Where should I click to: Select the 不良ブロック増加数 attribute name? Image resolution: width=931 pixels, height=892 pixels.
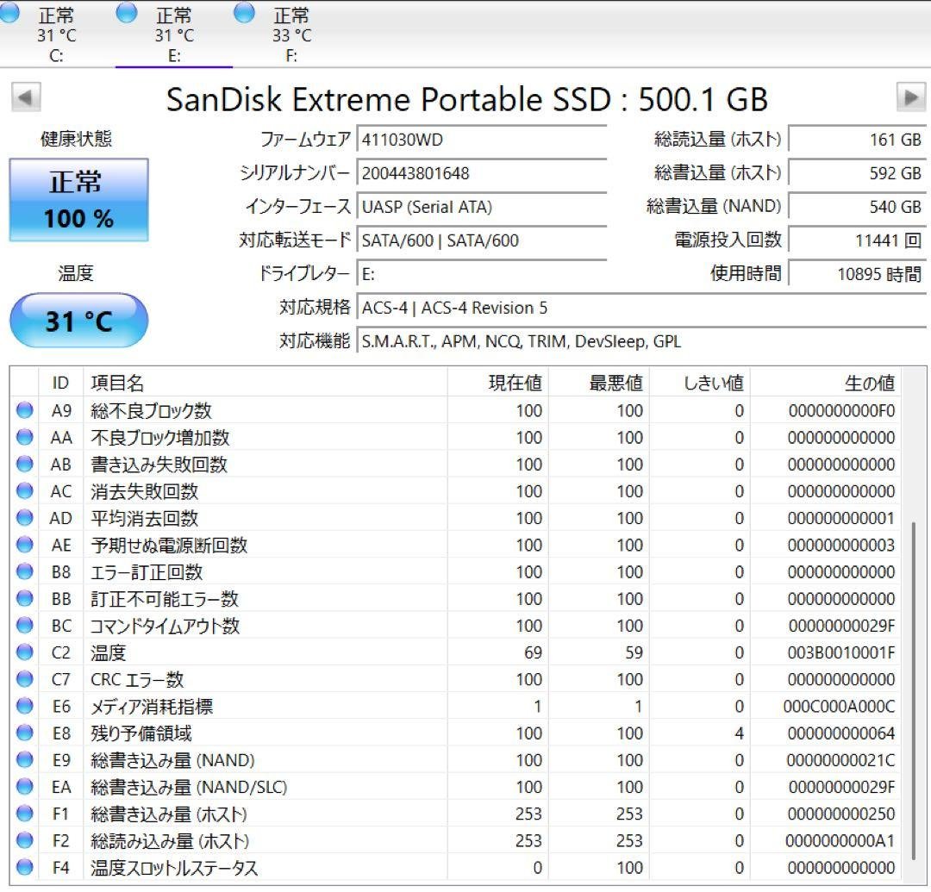159,438
